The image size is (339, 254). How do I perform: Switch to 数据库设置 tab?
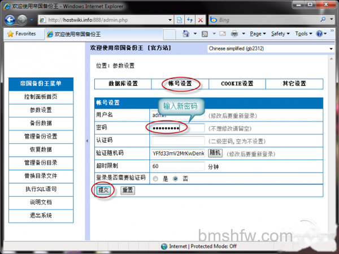point(123,84)
